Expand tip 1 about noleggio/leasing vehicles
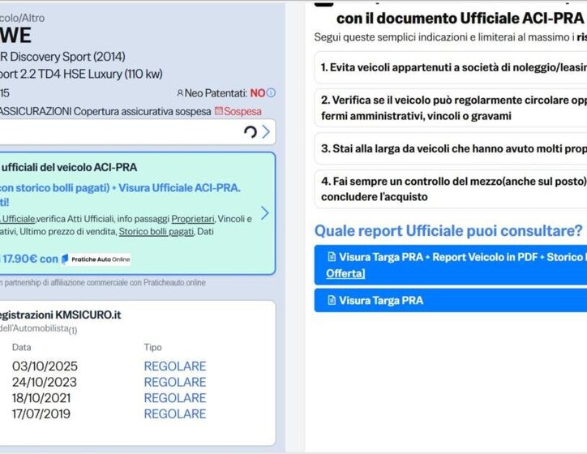The width and height of the screenshot is (587, 454). (450, 67)
